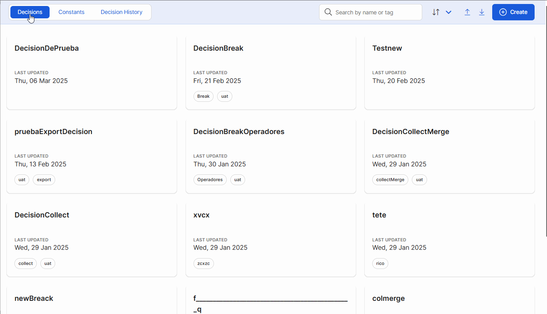Click the Break tag on DecisionBreak
This screenshot has width=547, height=314.
[x=203, y=97]
